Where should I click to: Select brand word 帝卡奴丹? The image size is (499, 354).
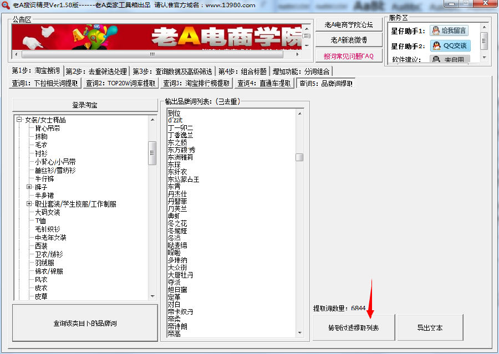(x=180, y=312)
